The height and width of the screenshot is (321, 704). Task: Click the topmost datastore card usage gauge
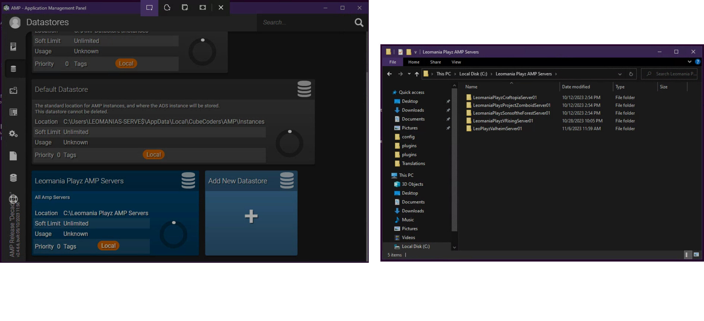pyautogui.click(x=202, y=52)
